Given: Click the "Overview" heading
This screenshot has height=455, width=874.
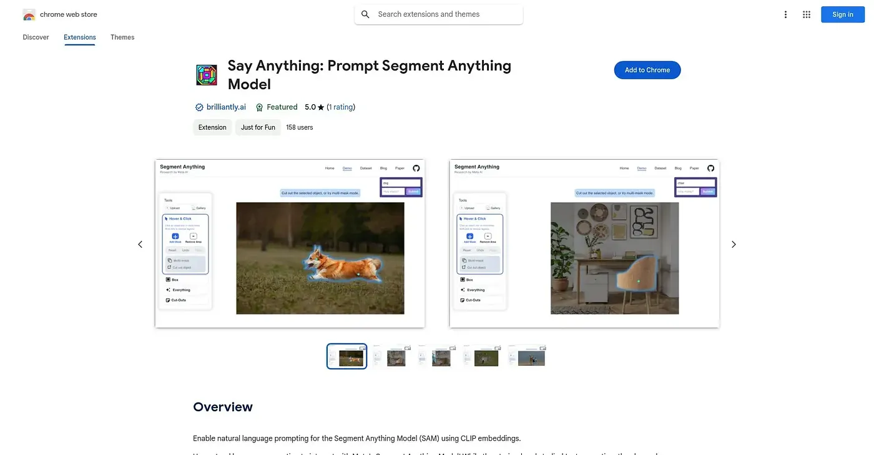Looking at the screenshot, I should 223,407.
